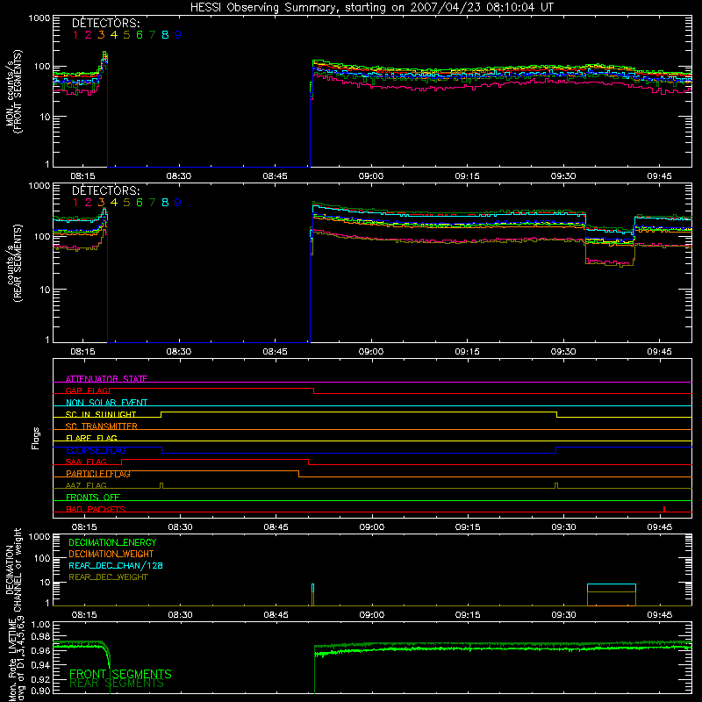Click olive detector 5 in front segments legend
The height and width of the screenshot is (702, 702).
tap(126, 35)
